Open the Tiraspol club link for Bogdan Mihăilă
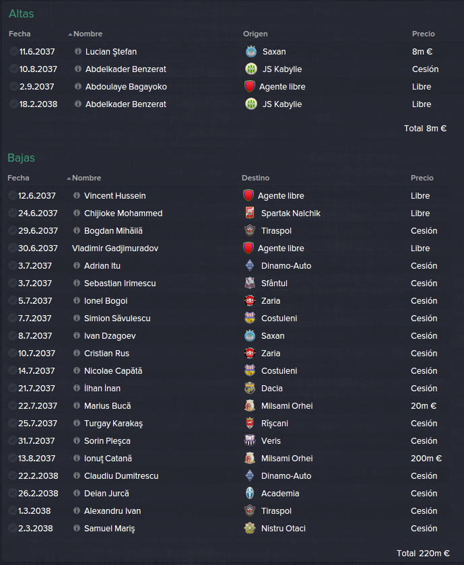 click(x=276, y=230)
